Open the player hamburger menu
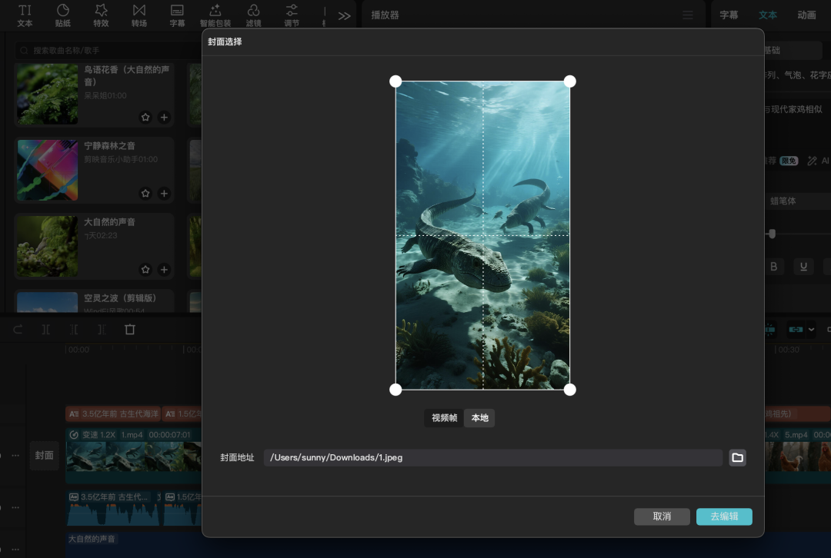831x558 pixels. point(688,15)
